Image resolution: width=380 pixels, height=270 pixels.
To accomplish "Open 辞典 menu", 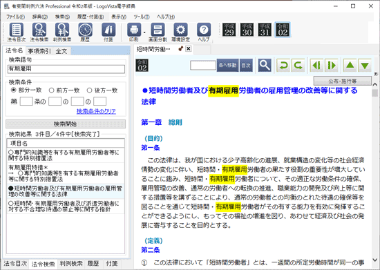I will (x=40, y=17).
